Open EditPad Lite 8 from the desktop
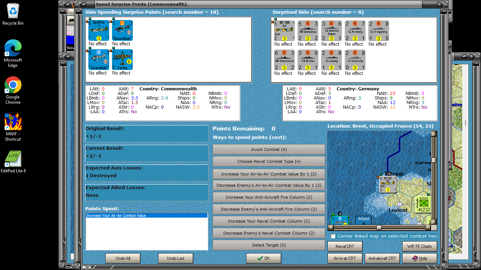This screenshot has height=270, width=481. point(13,161)
